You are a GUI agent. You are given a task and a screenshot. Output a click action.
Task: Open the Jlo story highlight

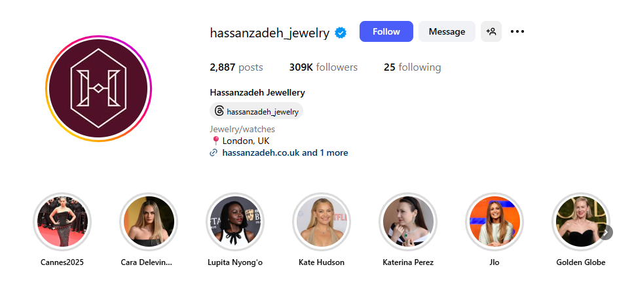pyautogui.click(x=494, y=222)
